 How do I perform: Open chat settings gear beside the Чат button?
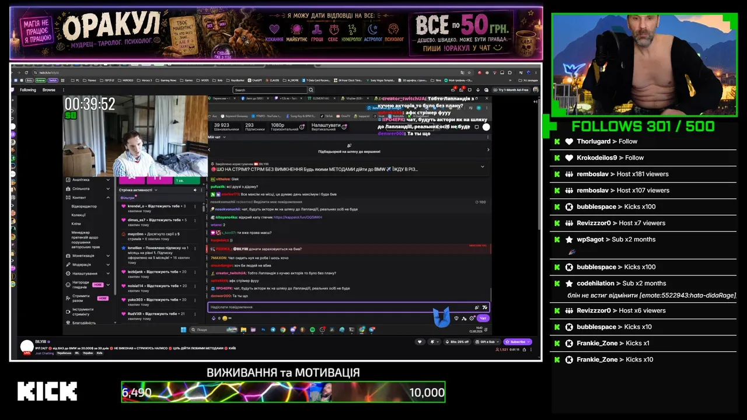pyautogui.click(x=472, y=318)
